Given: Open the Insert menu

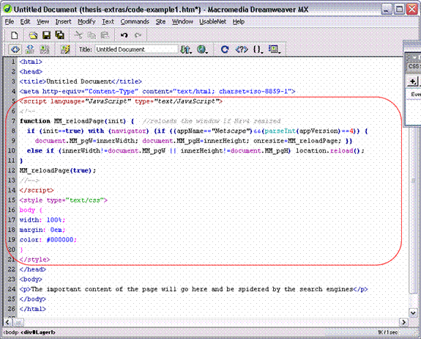Looking at the screenshot, I should pyautogui.click(x=64, y=21).
